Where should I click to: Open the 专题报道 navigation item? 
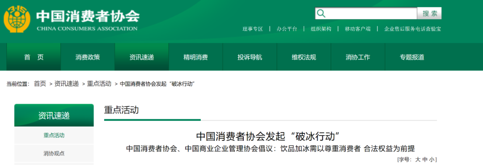pyautogui.click(x=412, y=57)
